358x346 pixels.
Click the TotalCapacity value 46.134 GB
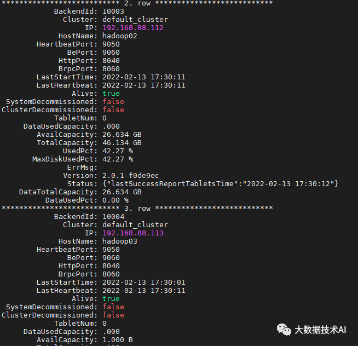pos(122,142)
